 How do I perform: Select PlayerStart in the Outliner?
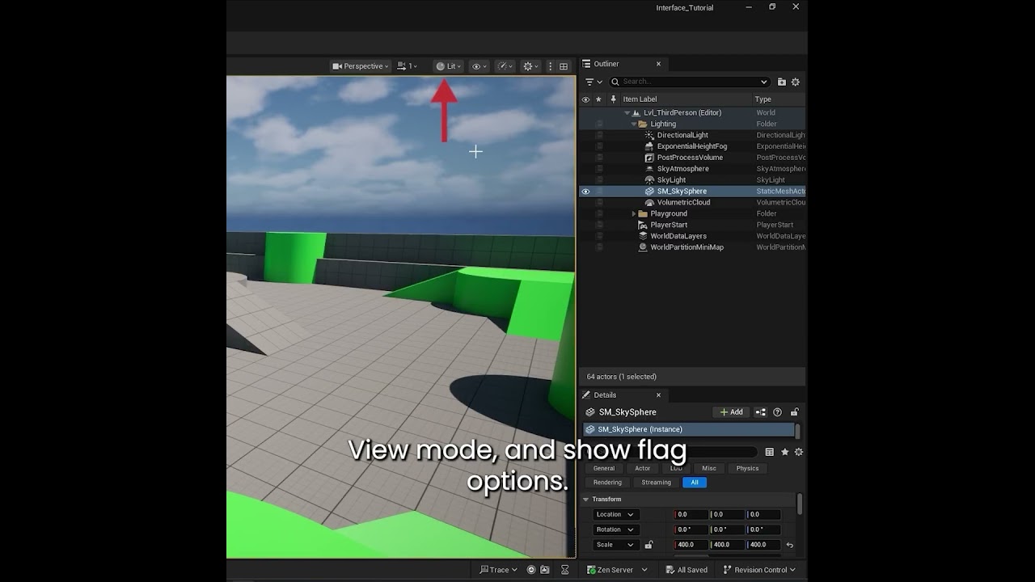[x=669, y=225]
